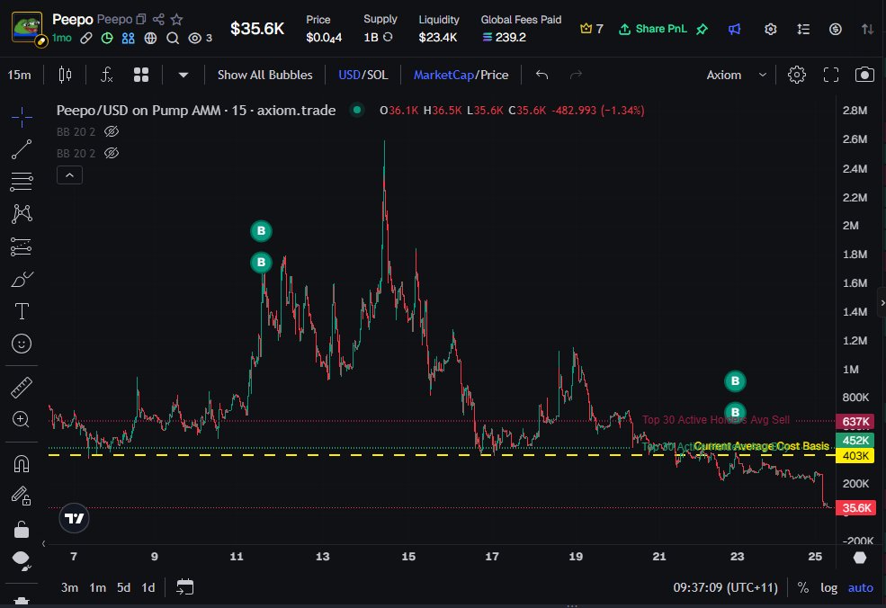
Task: Add Peepo to favorites star
Action: 177,19
